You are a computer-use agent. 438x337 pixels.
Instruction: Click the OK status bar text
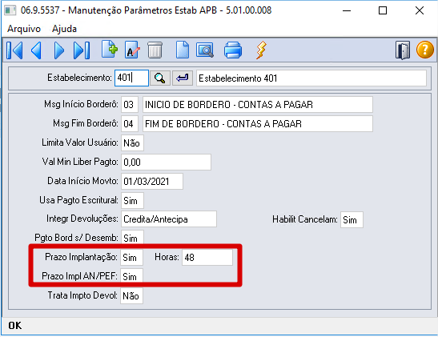tap(14, 326)
